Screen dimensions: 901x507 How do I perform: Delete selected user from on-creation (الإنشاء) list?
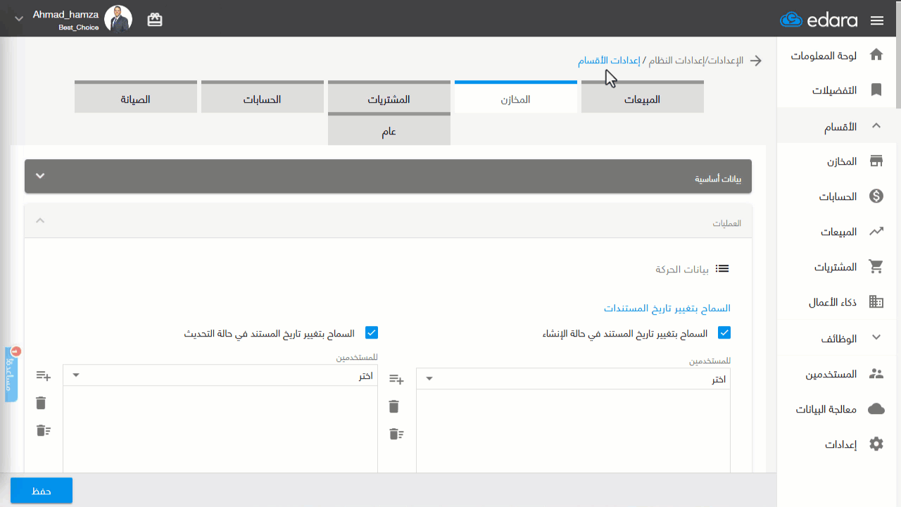pyautogui.click(x=394, y=406)
